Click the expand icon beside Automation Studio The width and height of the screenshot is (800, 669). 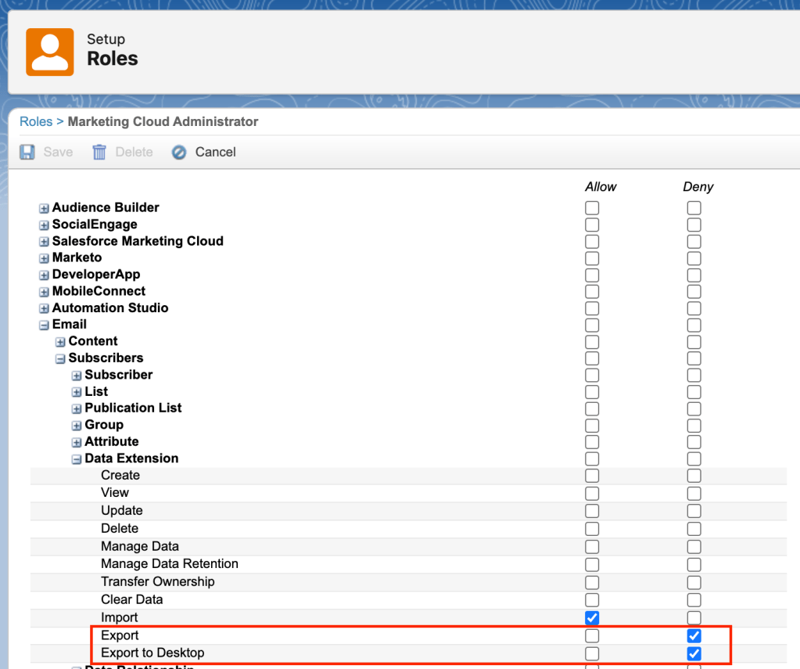44,308
